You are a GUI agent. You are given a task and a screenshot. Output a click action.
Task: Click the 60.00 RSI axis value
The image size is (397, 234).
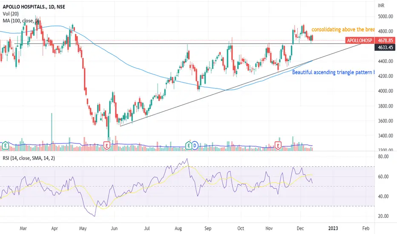click(x=383, y=177)
